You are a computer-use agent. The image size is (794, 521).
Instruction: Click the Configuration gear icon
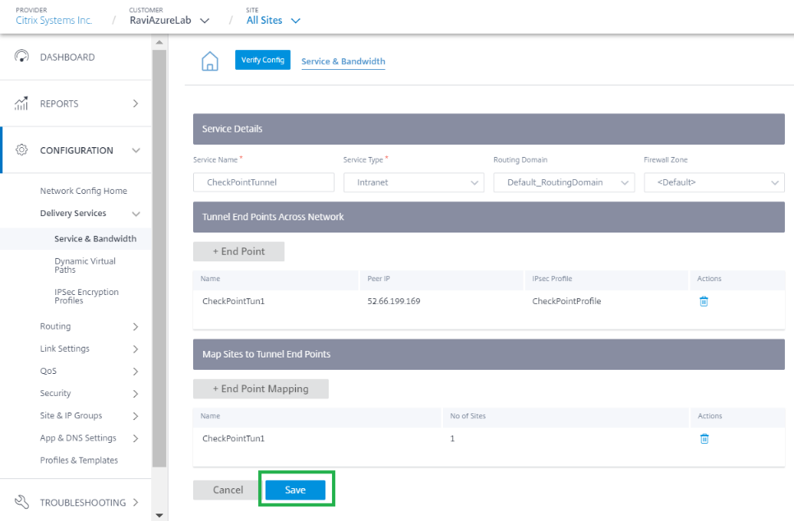pos(21,150)
